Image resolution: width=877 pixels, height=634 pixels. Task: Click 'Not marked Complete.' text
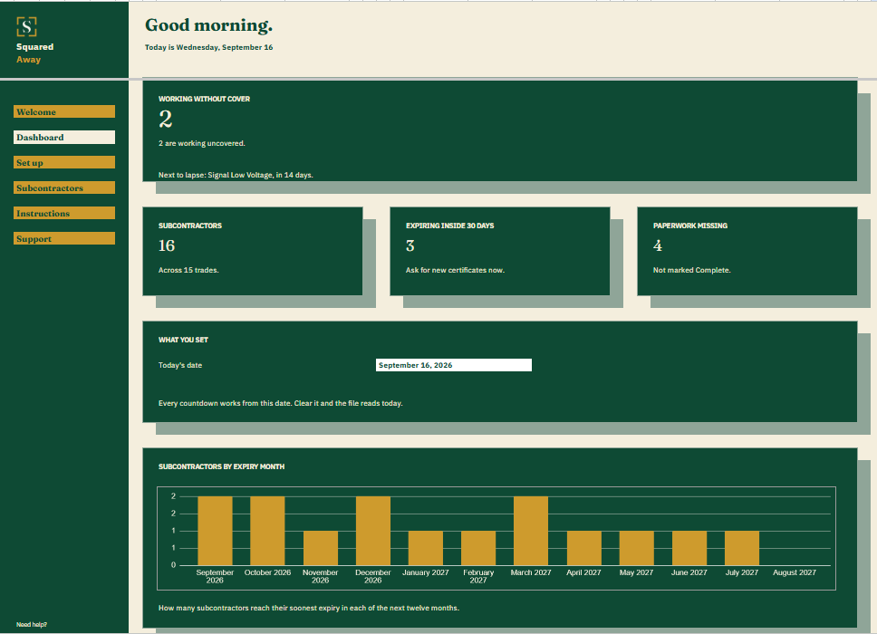tap(692, 270)
